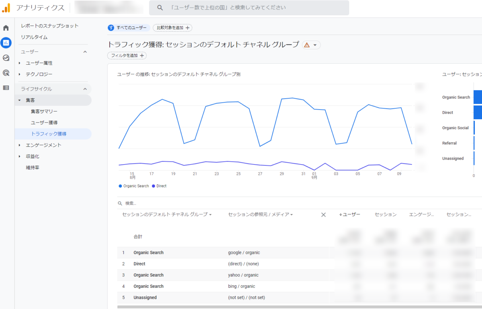Click the Google Analytics logo

6,8
